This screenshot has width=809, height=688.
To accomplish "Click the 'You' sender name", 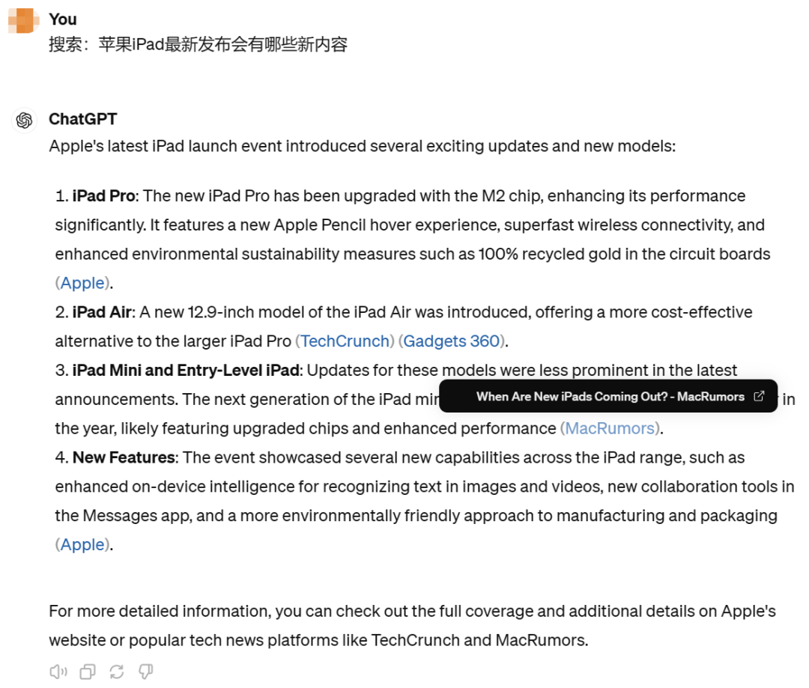I will (x=63, y=19).
